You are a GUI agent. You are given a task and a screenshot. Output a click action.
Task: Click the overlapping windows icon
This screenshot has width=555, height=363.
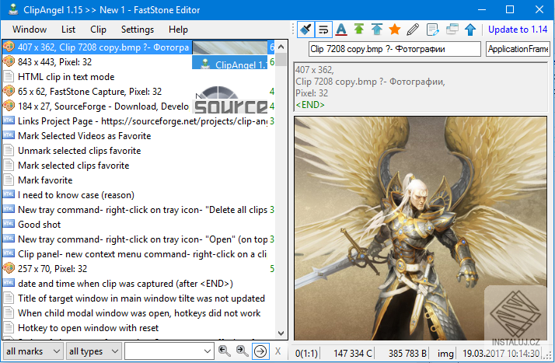click(452, 30)
